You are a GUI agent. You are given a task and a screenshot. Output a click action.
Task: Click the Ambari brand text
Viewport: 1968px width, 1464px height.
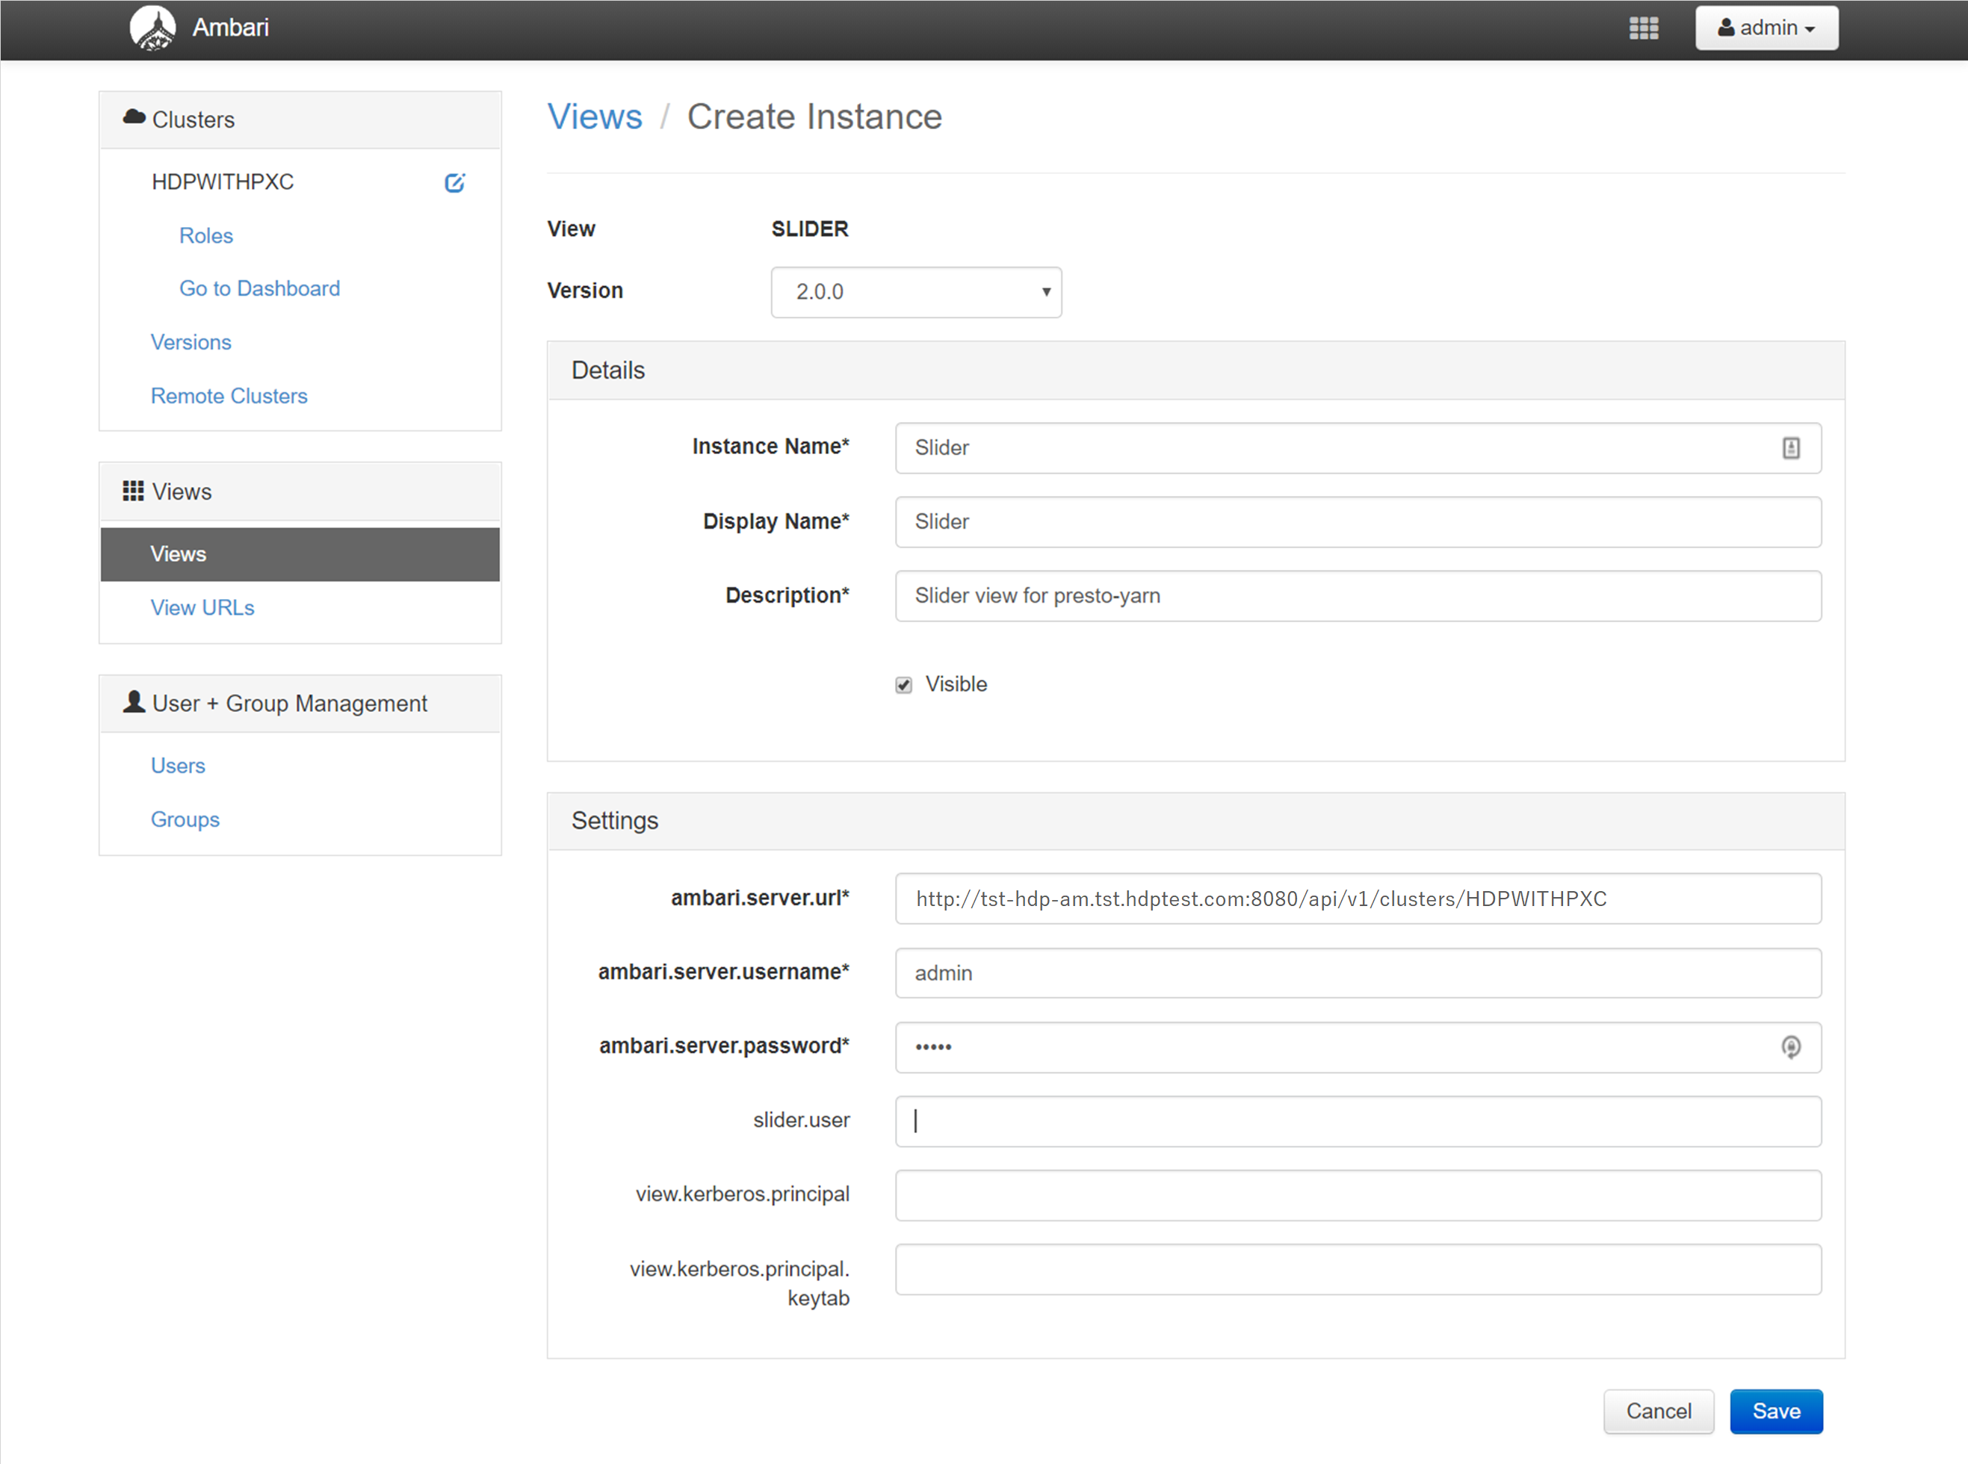tap(230, 28)
